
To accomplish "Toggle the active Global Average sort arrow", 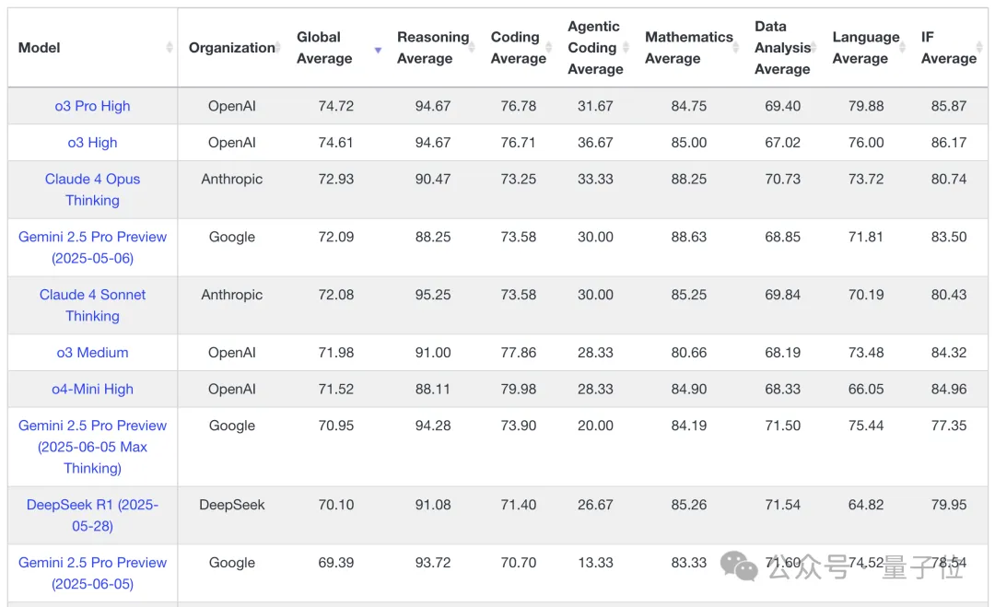I will (x=378, y=50).
